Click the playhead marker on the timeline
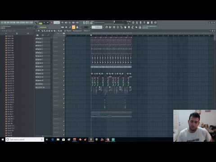This screenshot has height=162, width=216. pos(91,35)
